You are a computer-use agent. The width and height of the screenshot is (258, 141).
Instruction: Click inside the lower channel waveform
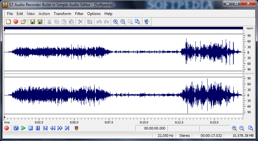[123, 95]
